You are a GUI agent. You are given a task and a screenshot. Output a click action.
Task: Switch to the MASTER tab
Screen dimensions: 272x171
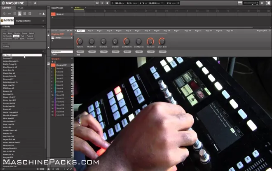[54, 31]
